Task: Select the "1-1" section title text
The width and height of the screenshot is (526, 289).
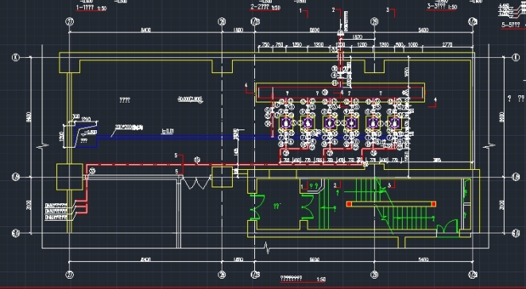Action: pyautogui.click(x=86, y=7)
